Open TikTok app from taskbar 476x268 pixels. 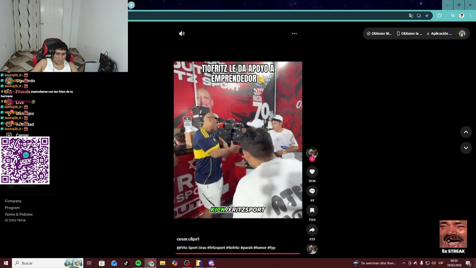(x=126, y=263)
